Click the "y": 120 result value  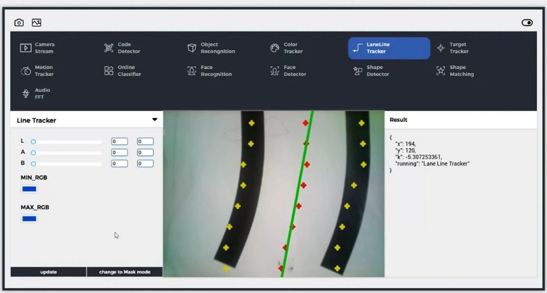405,150
